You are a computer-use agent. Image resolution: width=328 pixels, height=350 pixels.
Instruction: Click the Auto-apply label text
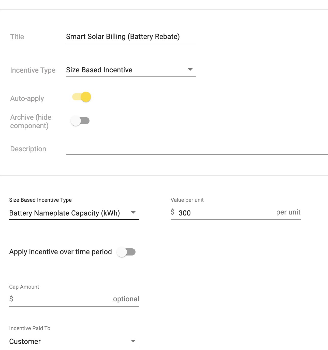[27, 98]
